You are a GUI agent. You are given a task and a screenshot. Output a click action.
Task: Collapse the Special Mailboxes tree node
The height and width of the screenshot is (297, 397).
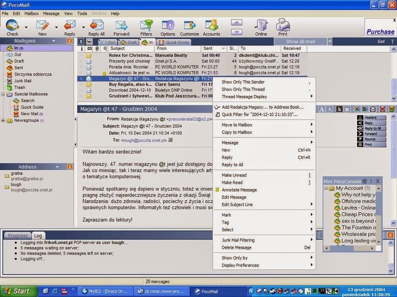3,94
